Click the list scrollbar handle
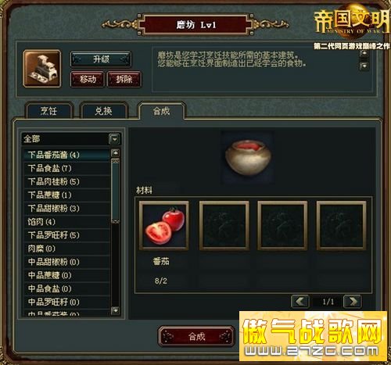This screenshot has height=365, width=391. coord(115,191)
